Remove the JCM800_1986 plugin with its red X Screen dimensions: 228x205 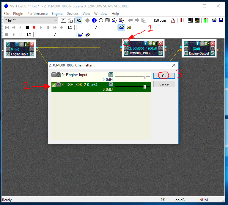161,43
